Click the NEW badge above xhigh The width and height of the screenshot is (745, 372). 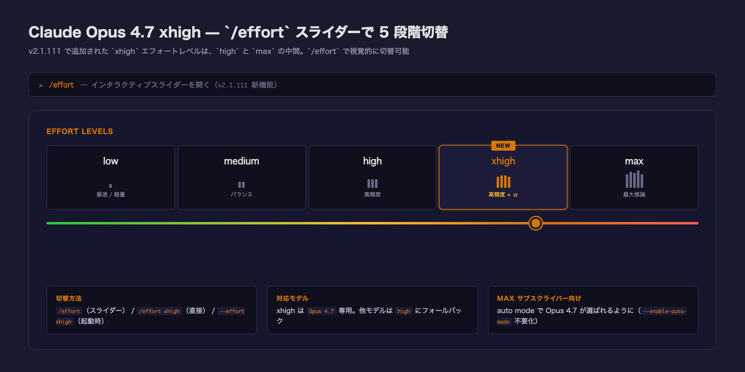503,146
